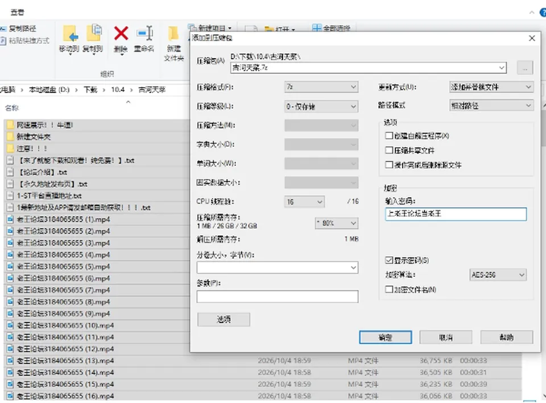Select the folder icon of 新建文件夹 row
Viewport: 546px width, 403px height.
10,137
